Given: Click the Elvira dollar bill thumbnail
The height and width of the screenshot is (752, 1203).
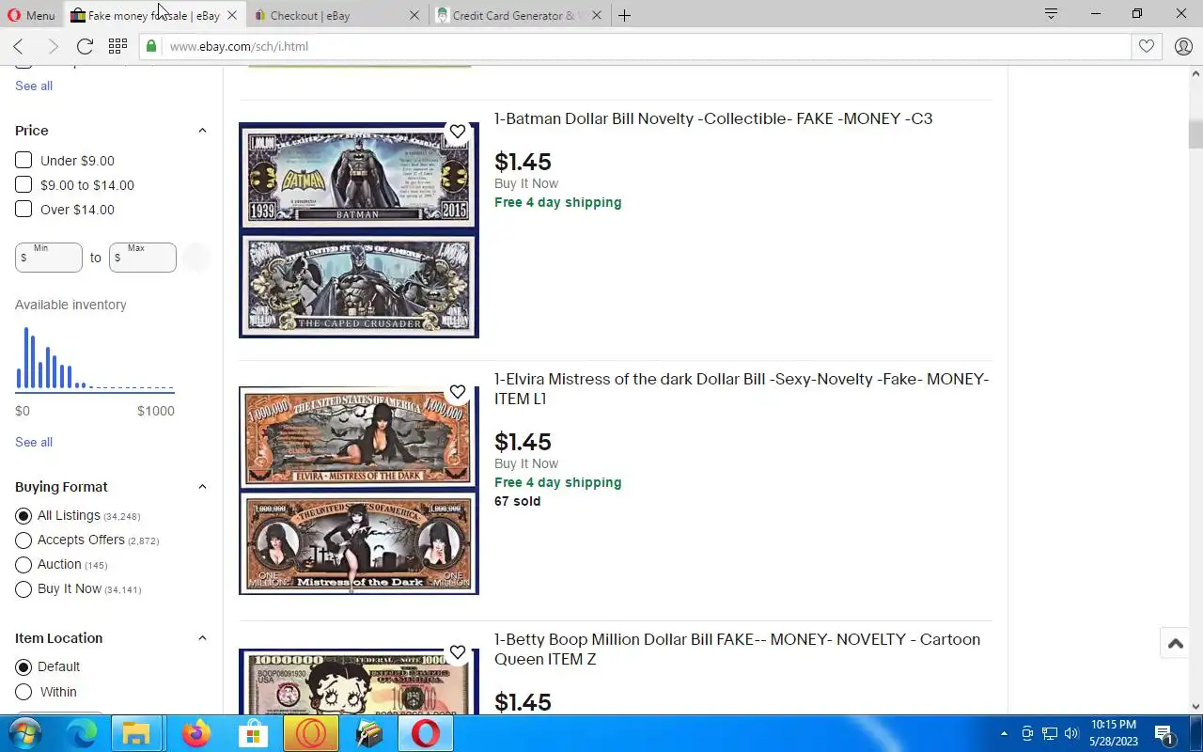Looking at the screenshot, I should 359,491.
